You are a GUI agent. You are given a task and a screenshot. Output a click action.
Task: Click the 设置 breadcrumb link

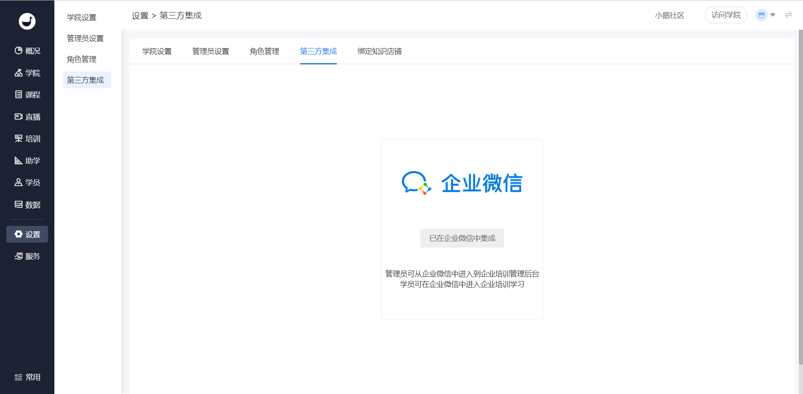point(140,15)
